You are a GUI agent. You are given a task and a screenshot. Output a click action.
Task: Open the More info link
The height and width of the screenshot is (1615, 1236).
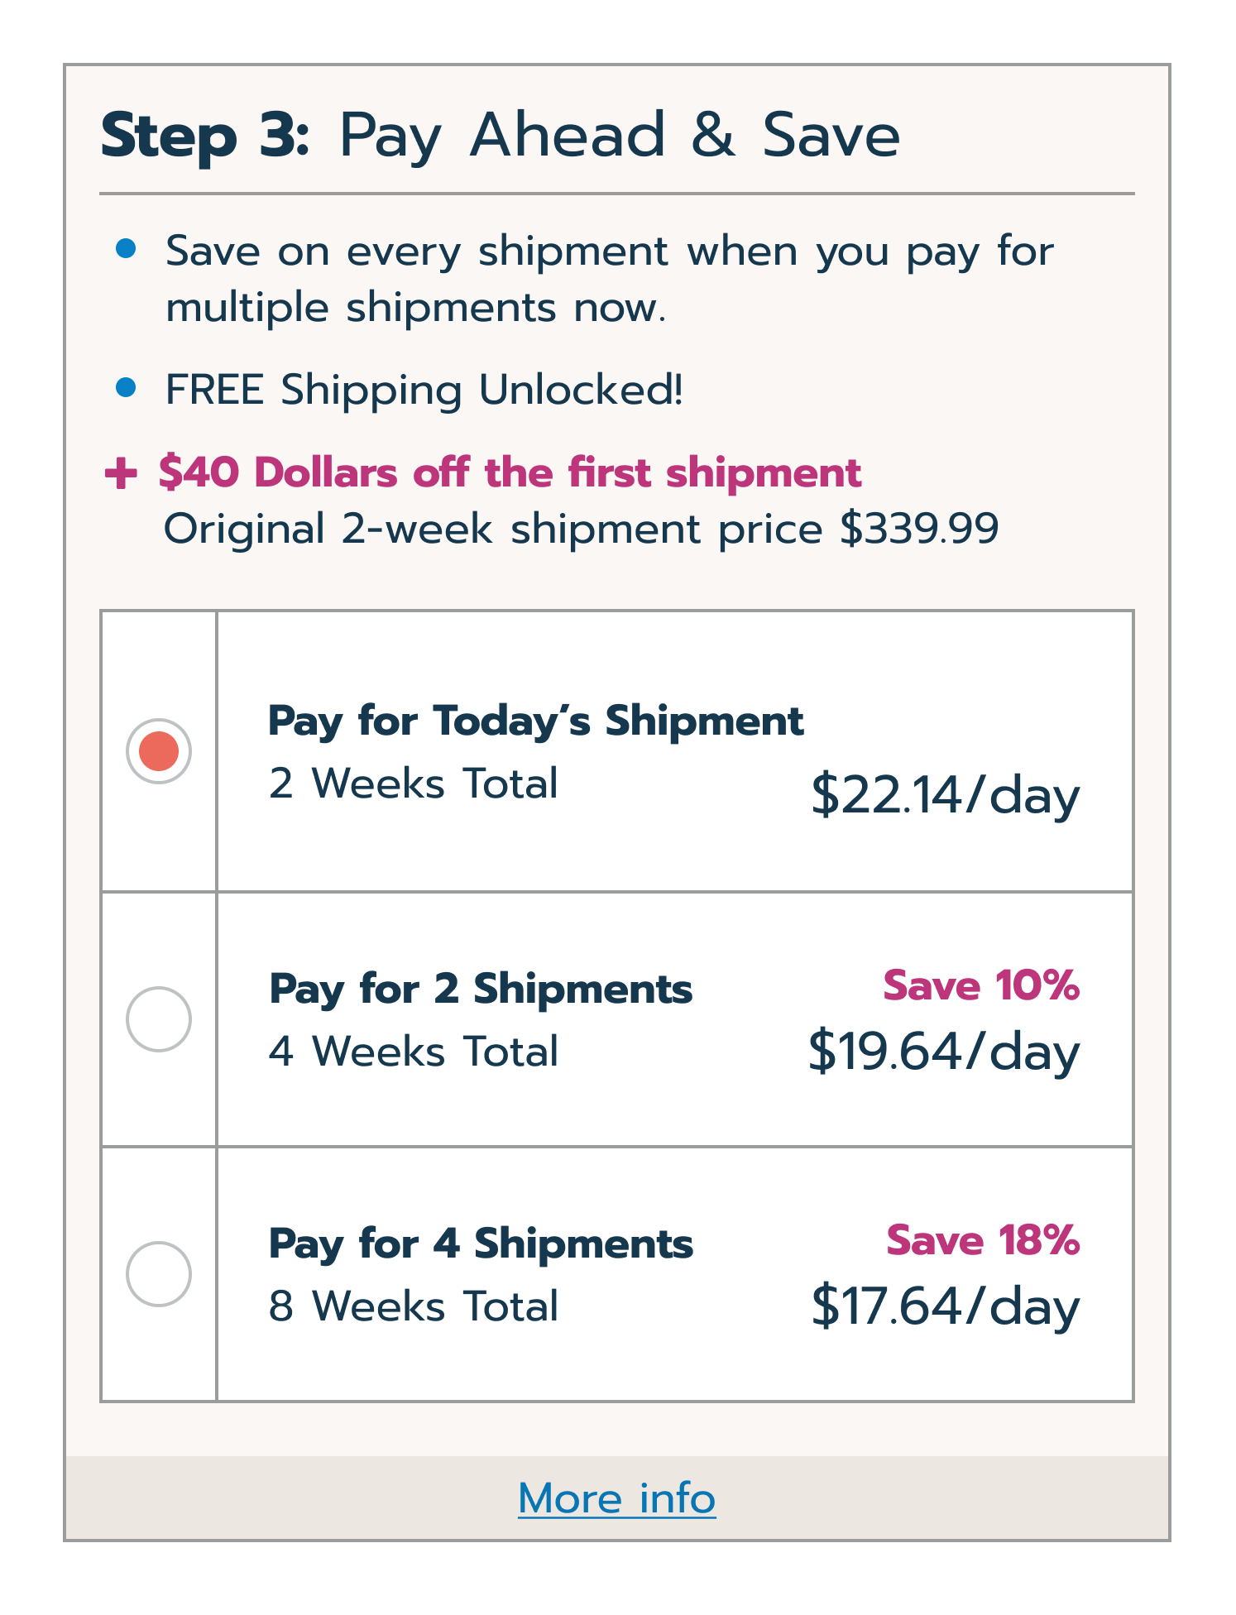point(616,1498)
